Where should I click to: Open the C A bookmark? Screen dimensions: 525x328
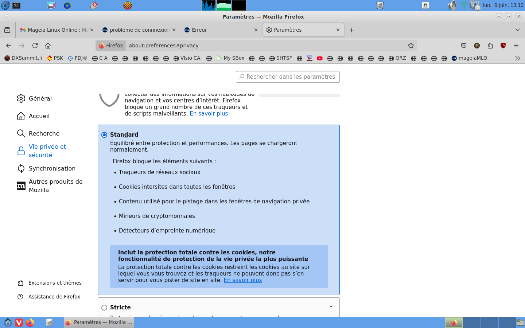[100, 58]
